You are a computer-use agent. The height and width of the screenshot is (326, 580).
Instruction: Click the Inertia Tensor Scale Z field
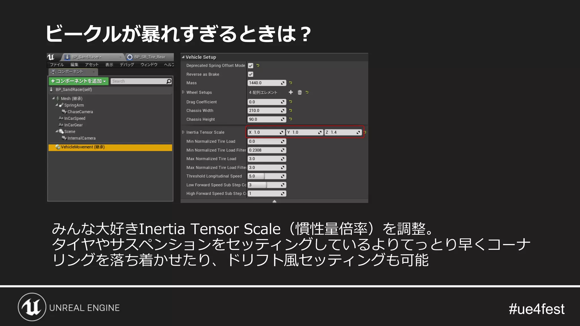pos(343,132)
